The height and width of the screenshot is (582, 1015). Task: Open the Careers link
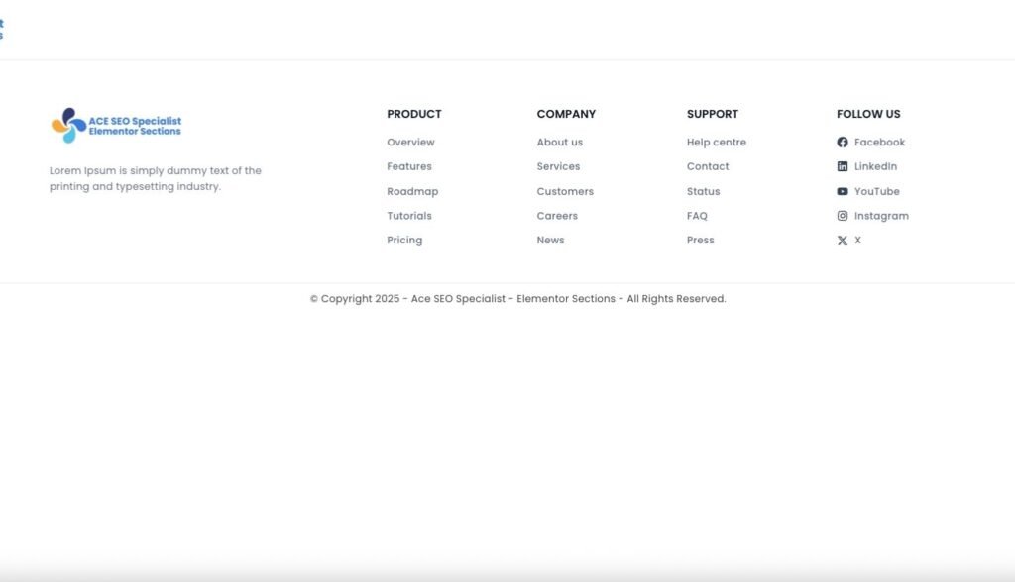[x=557, y=216]
